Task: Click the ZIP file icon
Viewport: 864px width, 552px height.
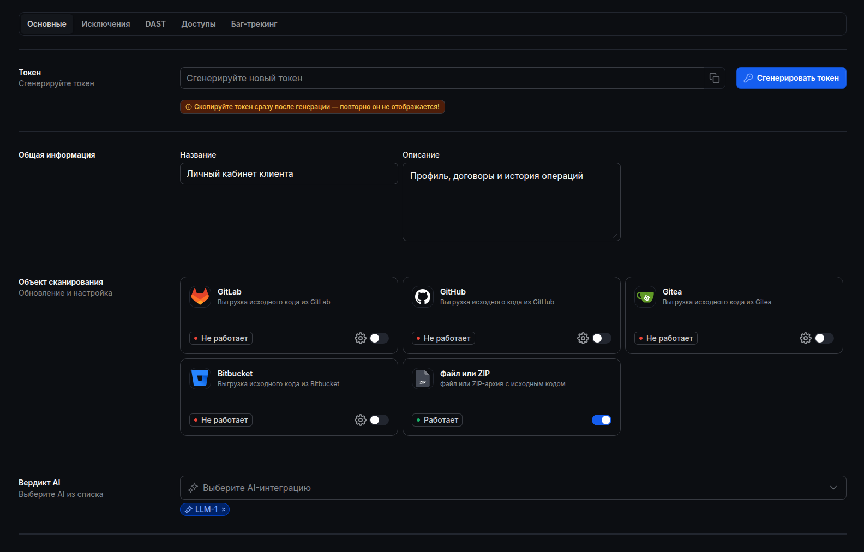Action: [423, 379]
